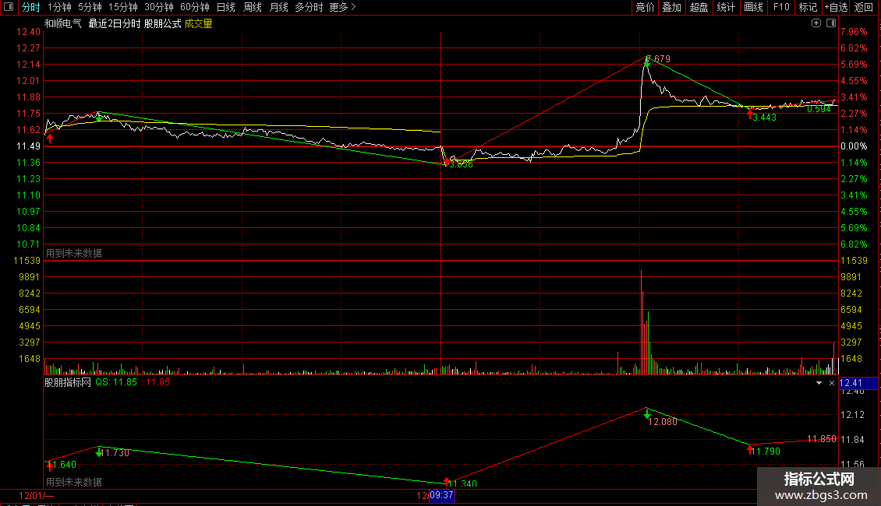Click the yellow 成交量 label
The width and height of the screenshot is (881, 506).
pyautogui.click(x=198, y=23)
